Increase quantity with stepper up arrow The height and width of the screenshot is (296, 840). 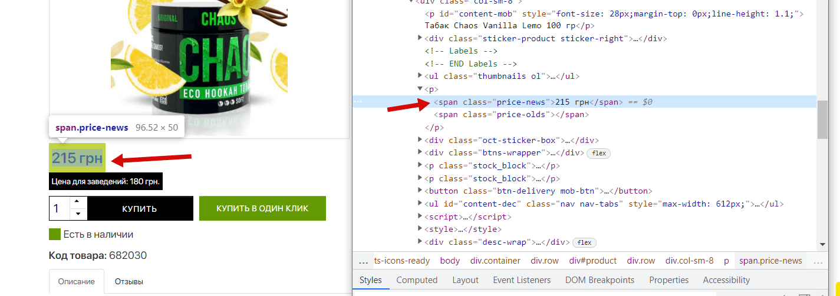coord(78,202)
